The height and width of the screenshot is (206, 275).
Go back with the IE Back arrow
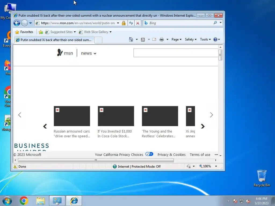pyautogui.click(x=17, y=23)
